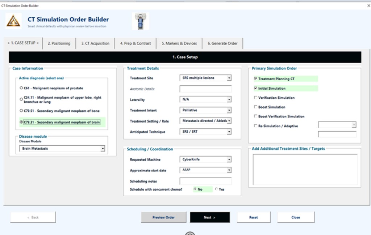The image size is (371, 235).
Task: Open Requested Machine dropdown
Action: (x=229, y=160)
